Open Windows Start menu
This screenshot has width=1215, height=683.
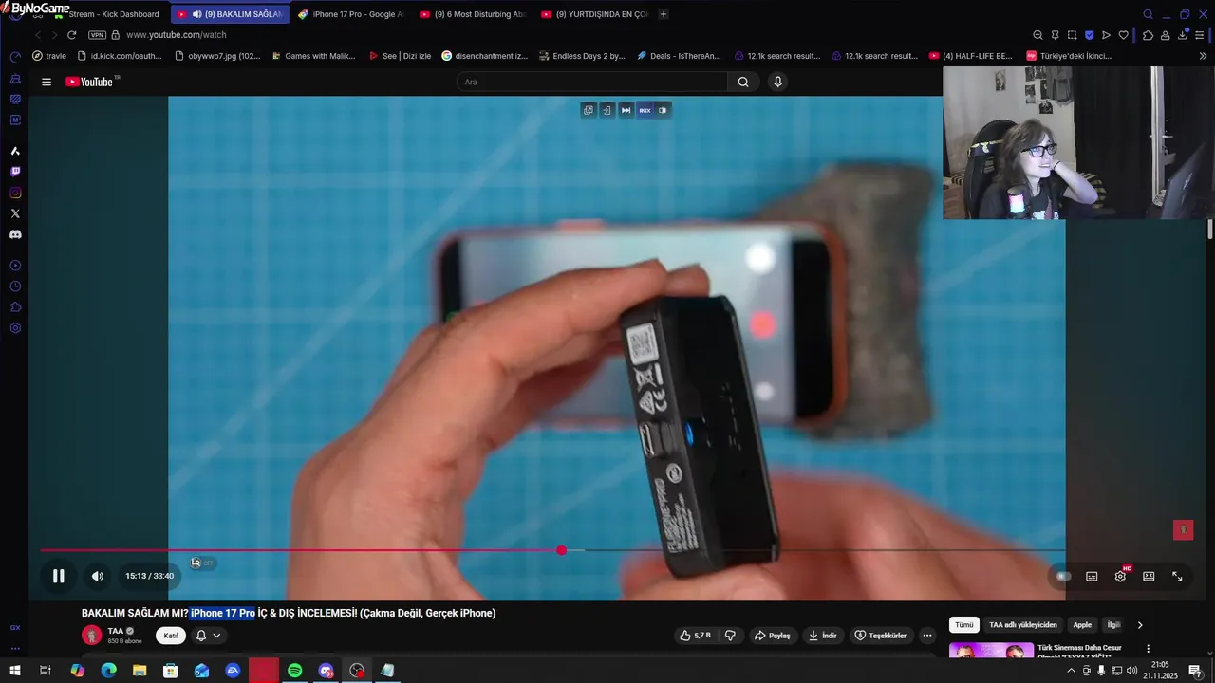[15, 671]
